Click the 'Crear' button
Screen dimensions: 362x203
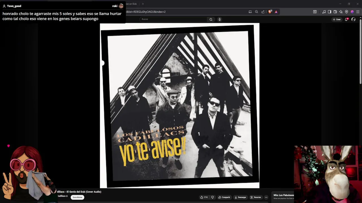[x=337, y=19]
